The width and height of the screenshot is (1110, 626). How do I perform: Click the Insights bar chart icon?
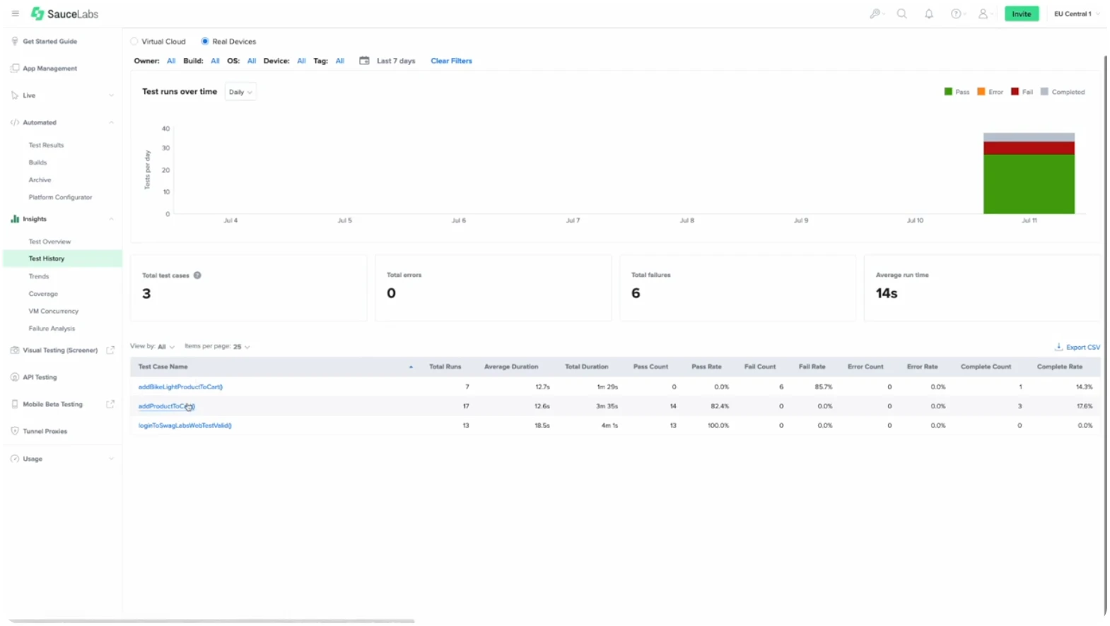15,219
